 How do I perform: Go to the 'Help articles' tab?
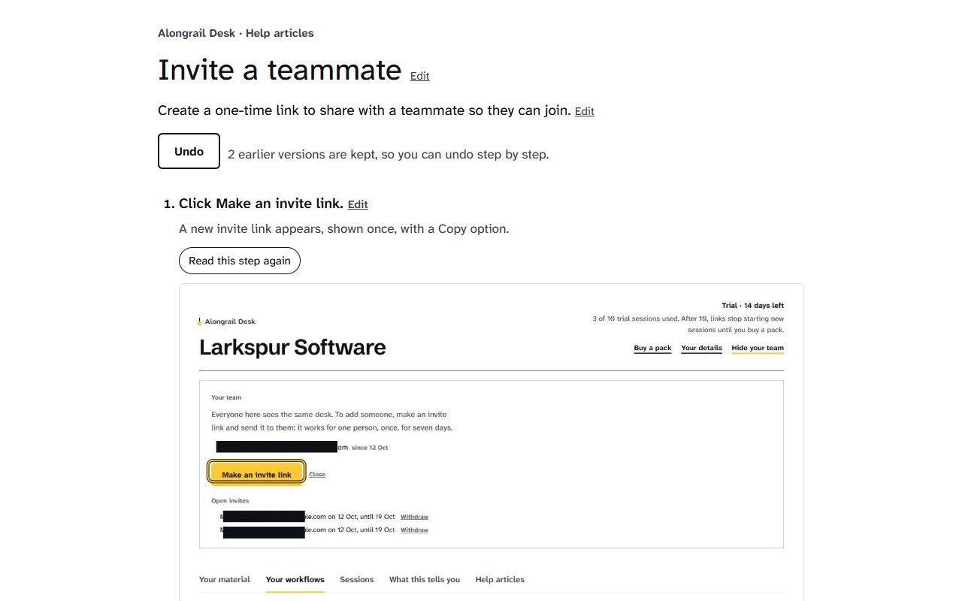click(x=500, y=579)
